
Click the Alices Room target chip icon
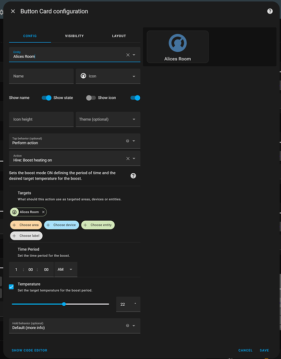point(14,212)
